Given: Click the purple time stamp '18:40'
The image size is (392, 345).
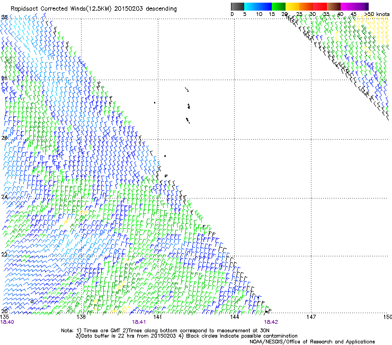Looking at the screenshot, I should (7, 322).
